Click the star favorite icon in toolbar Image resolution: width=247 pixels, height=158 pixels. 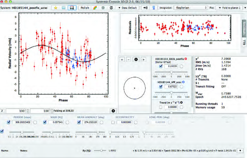[55, 7]
